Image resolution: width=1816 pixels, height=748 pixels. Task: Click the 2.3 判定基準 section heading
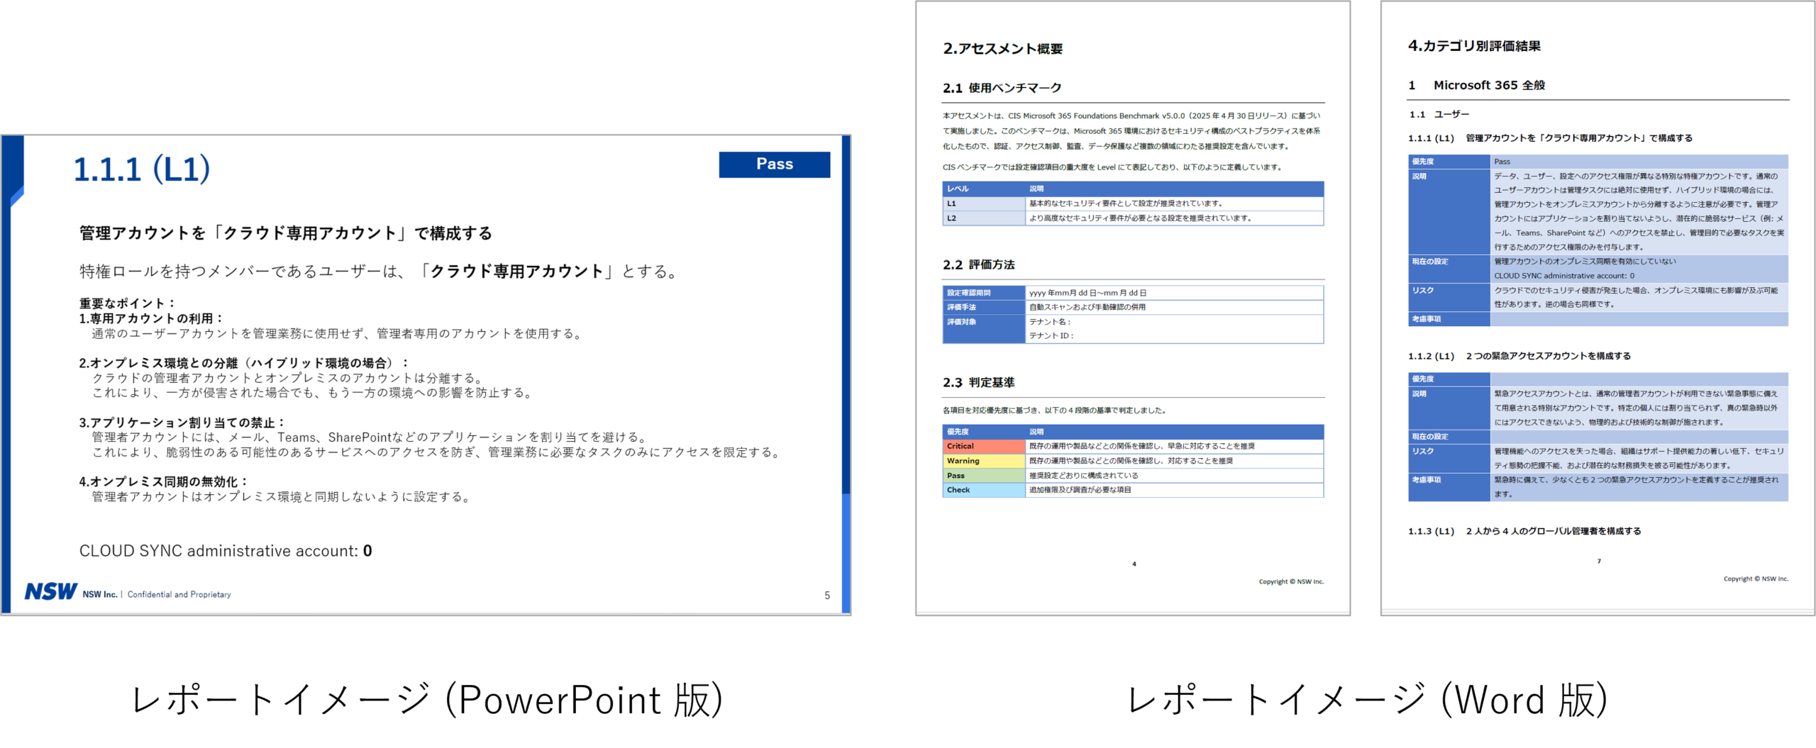[978, 383]
